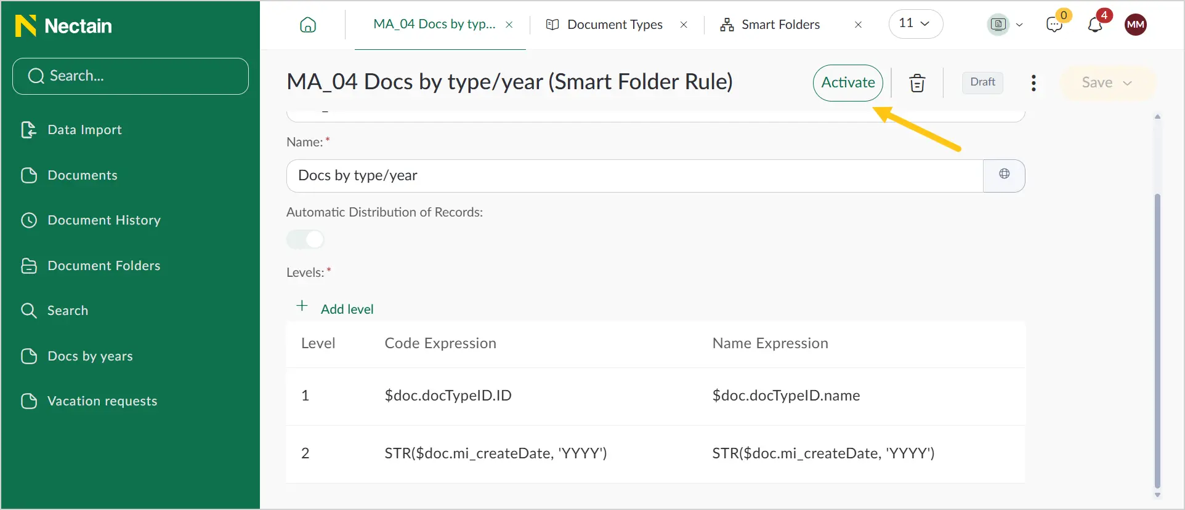Click the scroll down arrow
The image size is (1185, 510).
point(1157,495)
